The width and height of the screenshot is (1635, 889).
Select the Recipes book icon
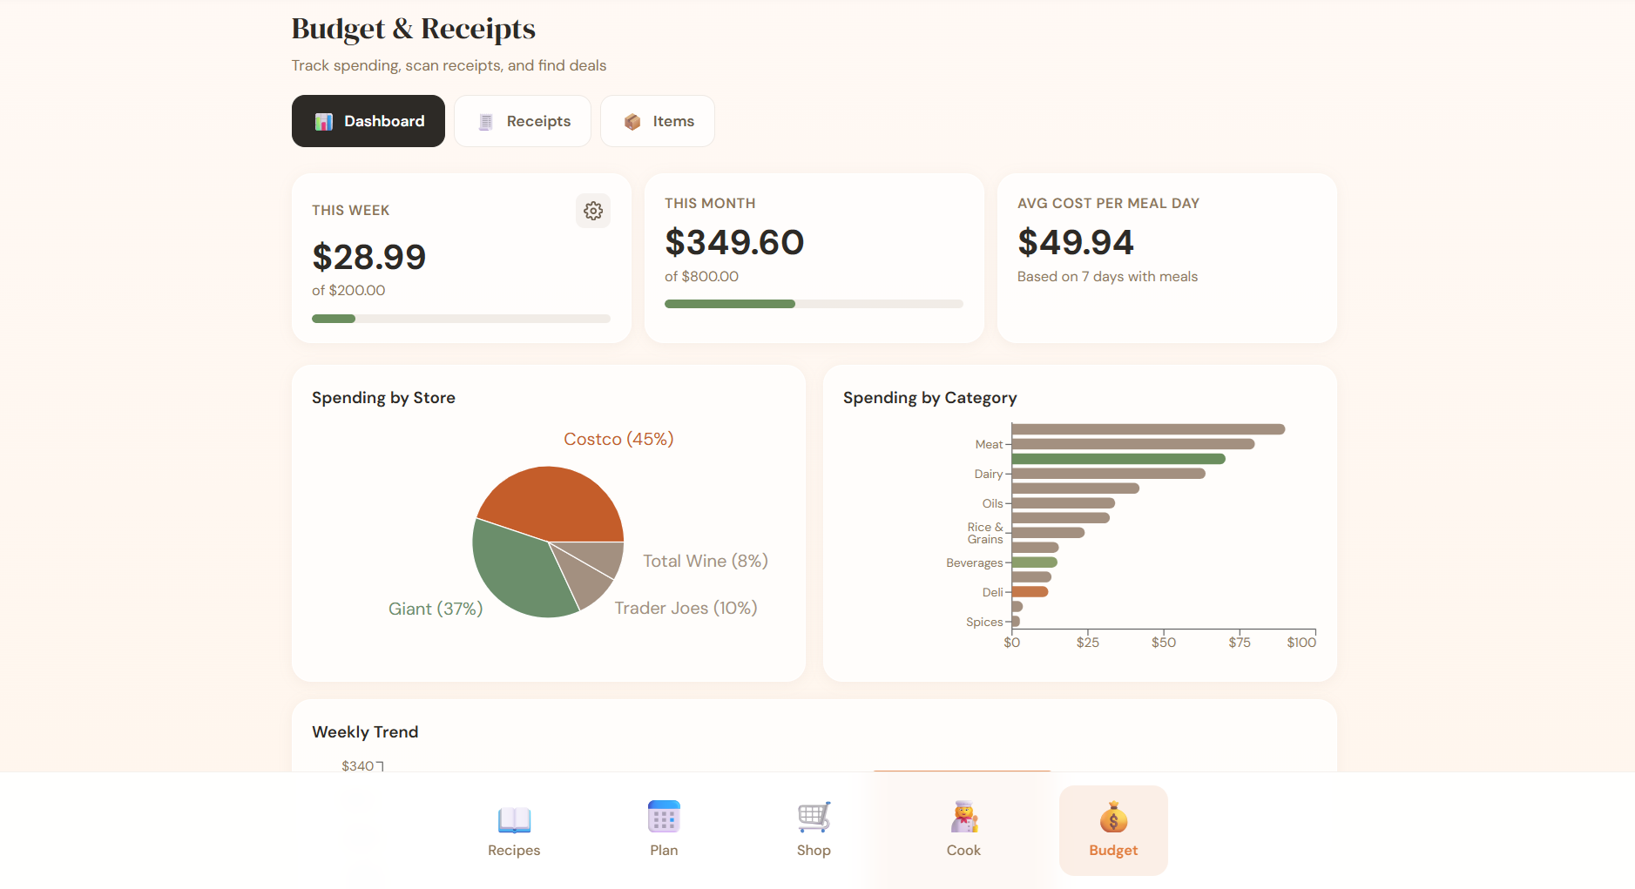click(x=513, y=818)
